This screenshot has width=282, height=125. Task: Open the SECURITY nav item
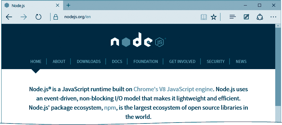click(216, 61)
